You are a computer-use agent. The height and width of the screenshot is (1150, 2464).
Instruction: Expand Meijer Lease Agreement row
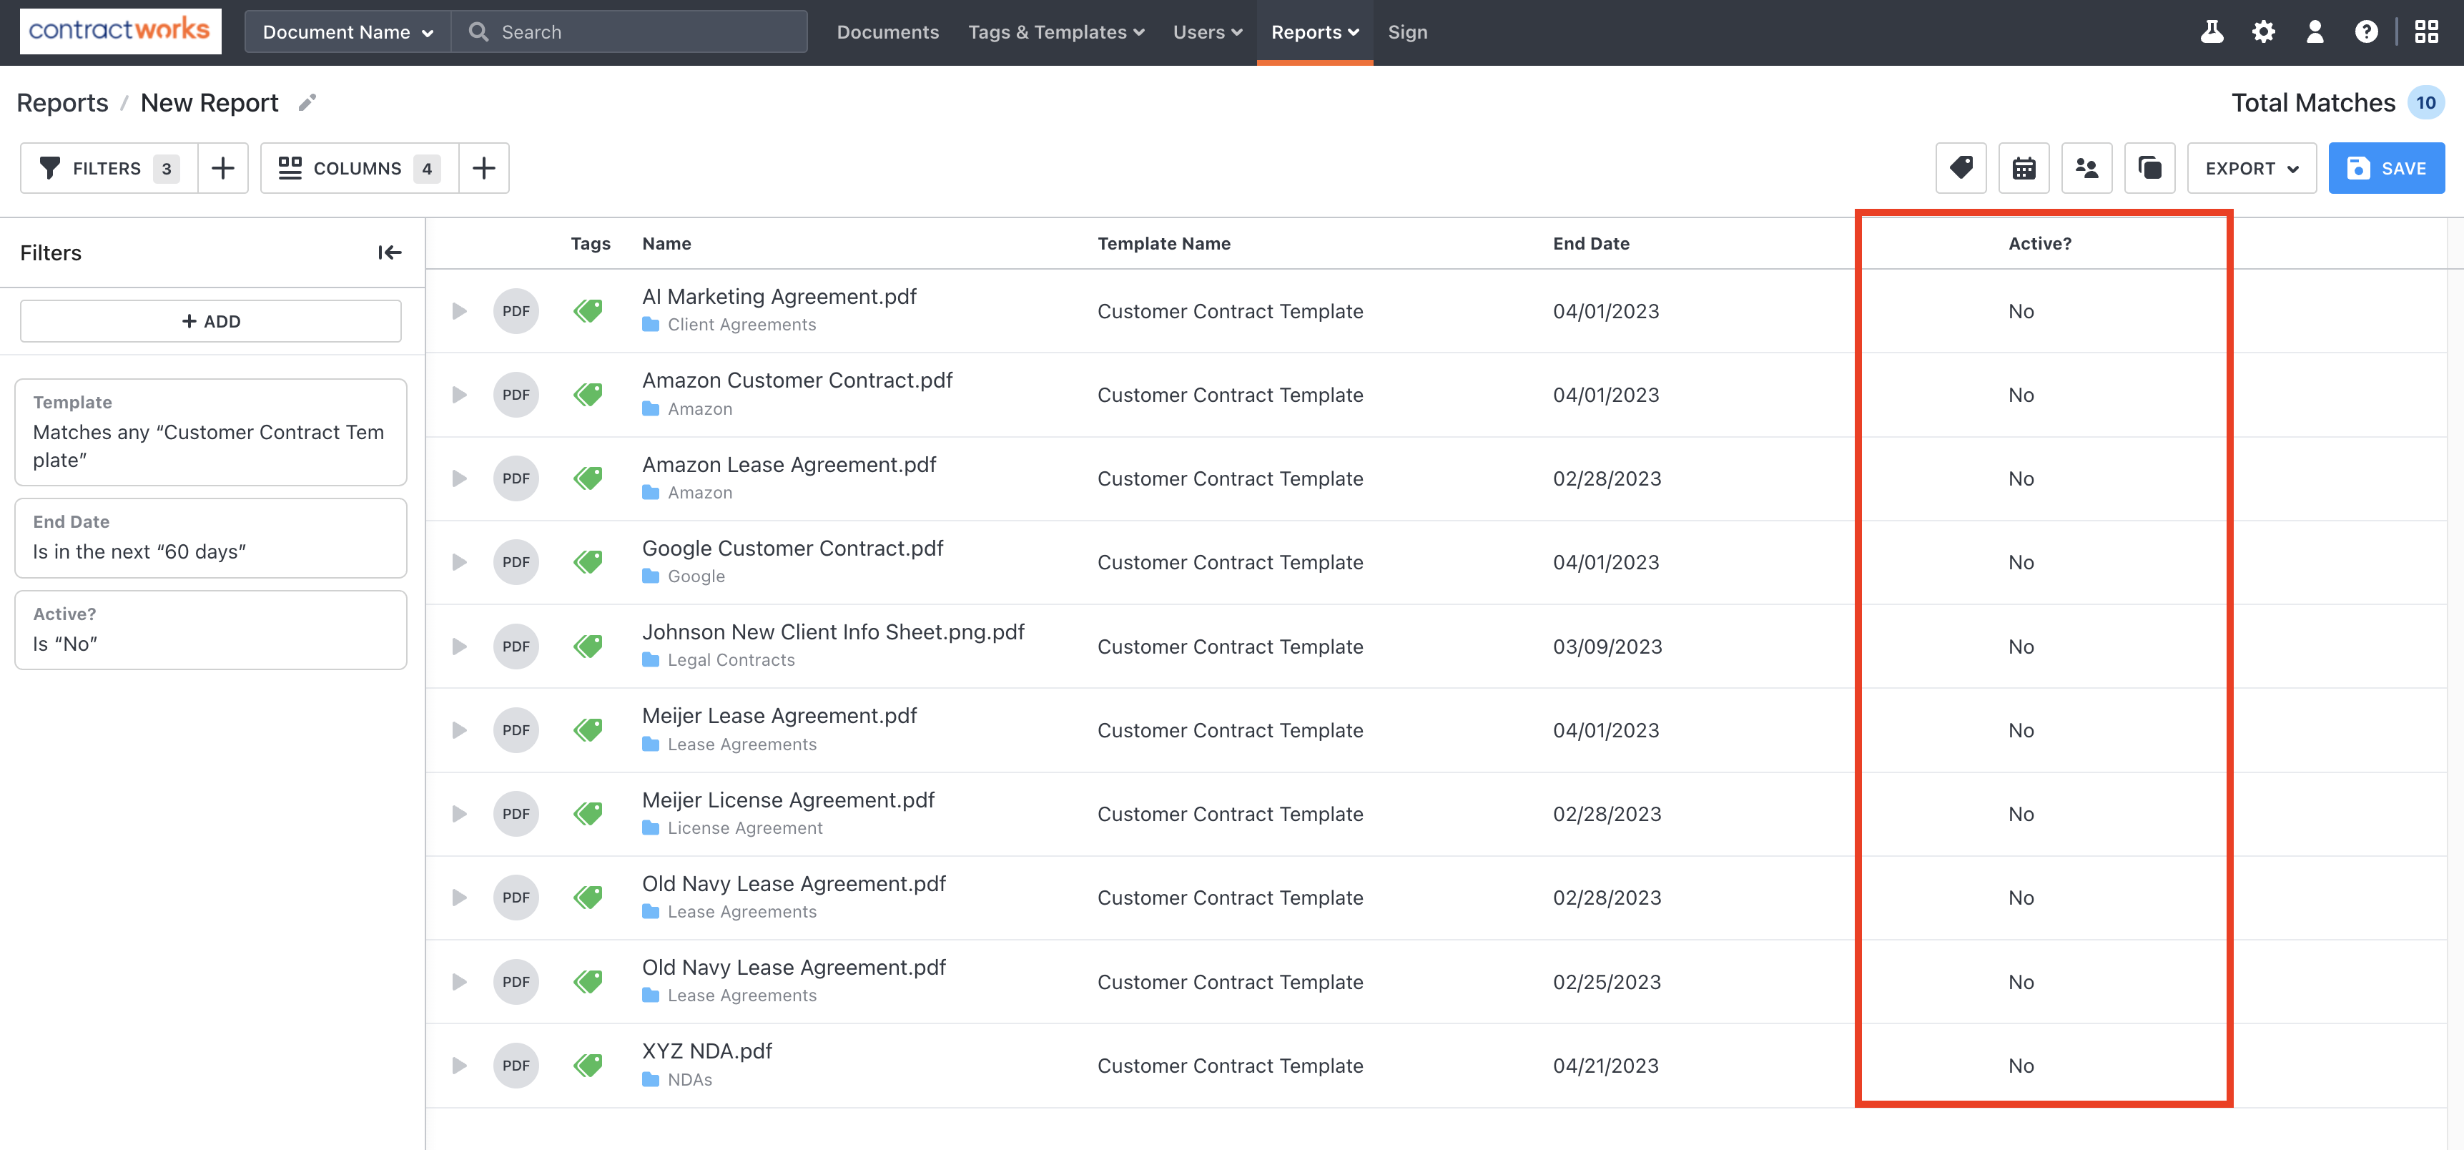click(459, 730)
